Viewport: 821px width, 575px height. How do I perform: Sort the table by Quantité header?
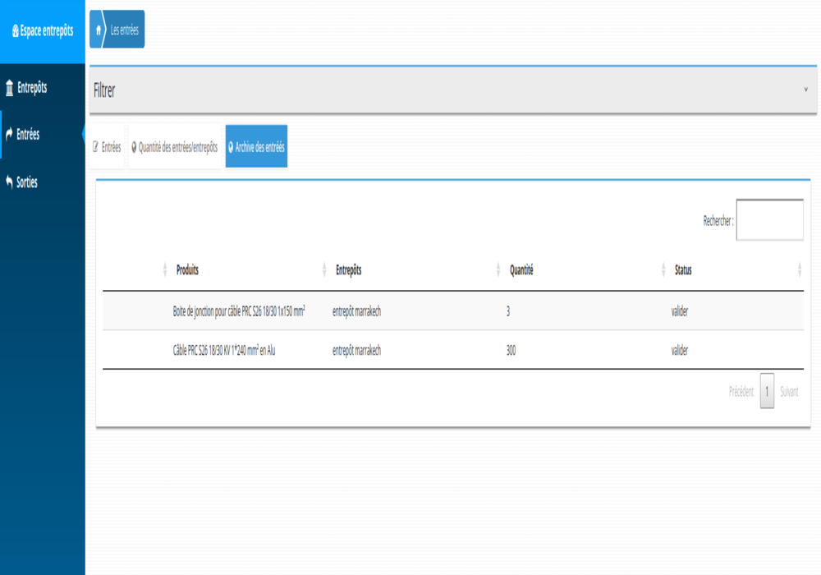point(521,270)
